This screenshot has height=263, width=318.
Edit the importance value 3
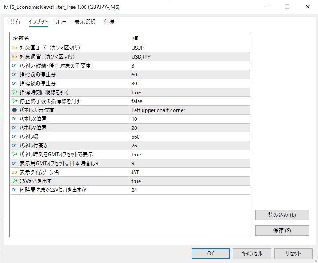pyautogui.click(x=190, y=66)
